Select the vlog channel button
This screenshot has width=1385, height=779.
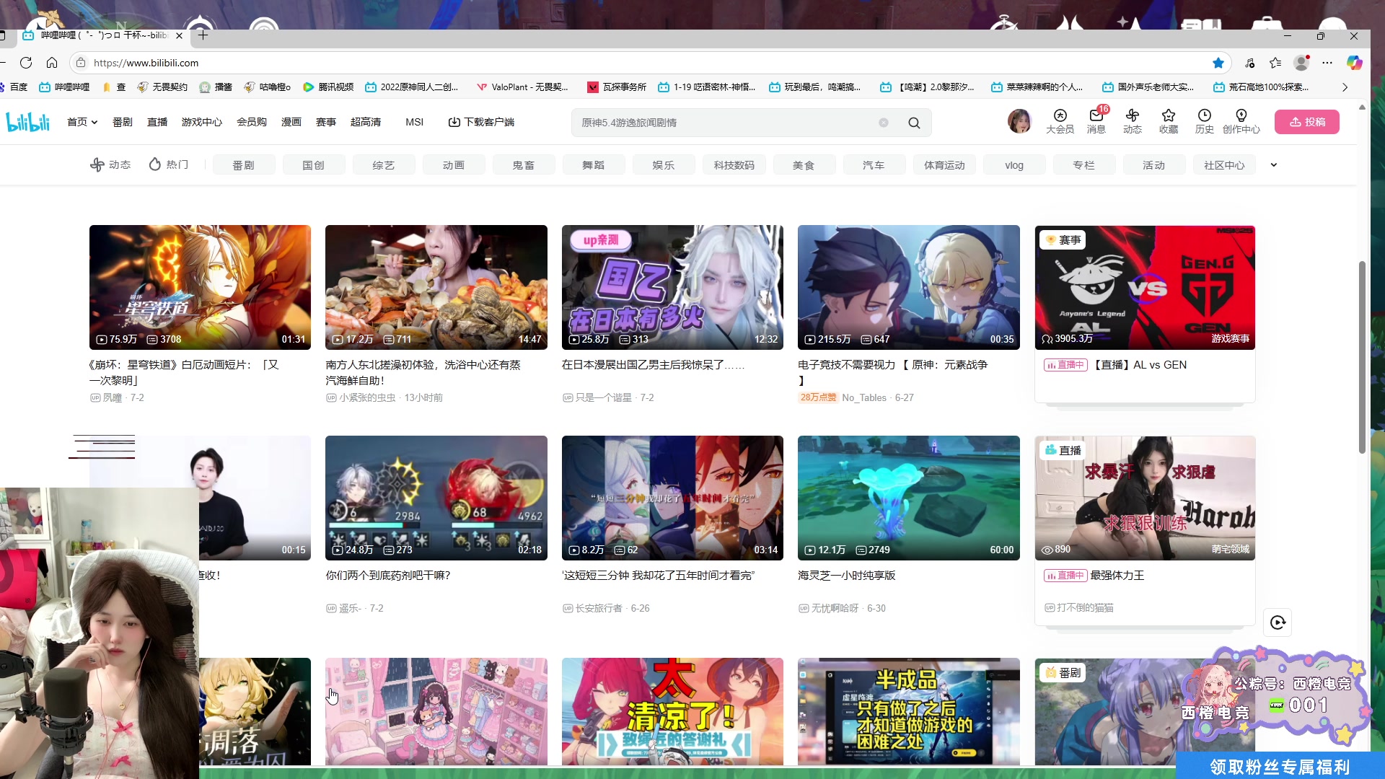click(1014, 165)
